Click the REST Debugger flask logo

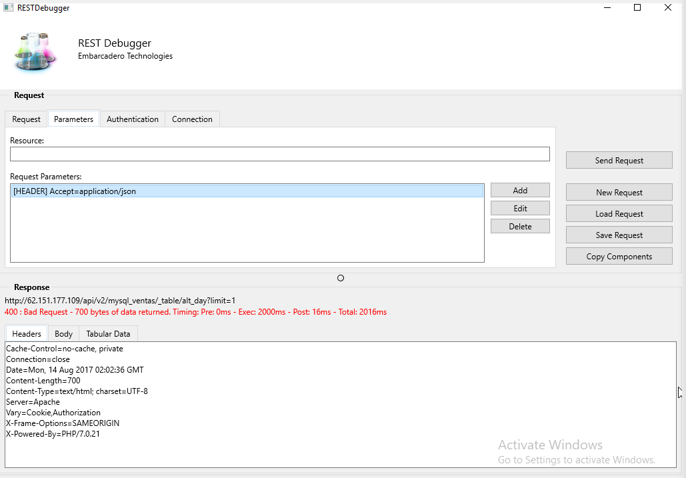coord(35,51)
